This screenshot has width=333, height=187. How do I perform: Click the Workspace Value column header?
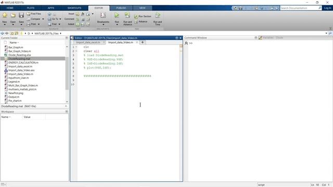point(27,117)
